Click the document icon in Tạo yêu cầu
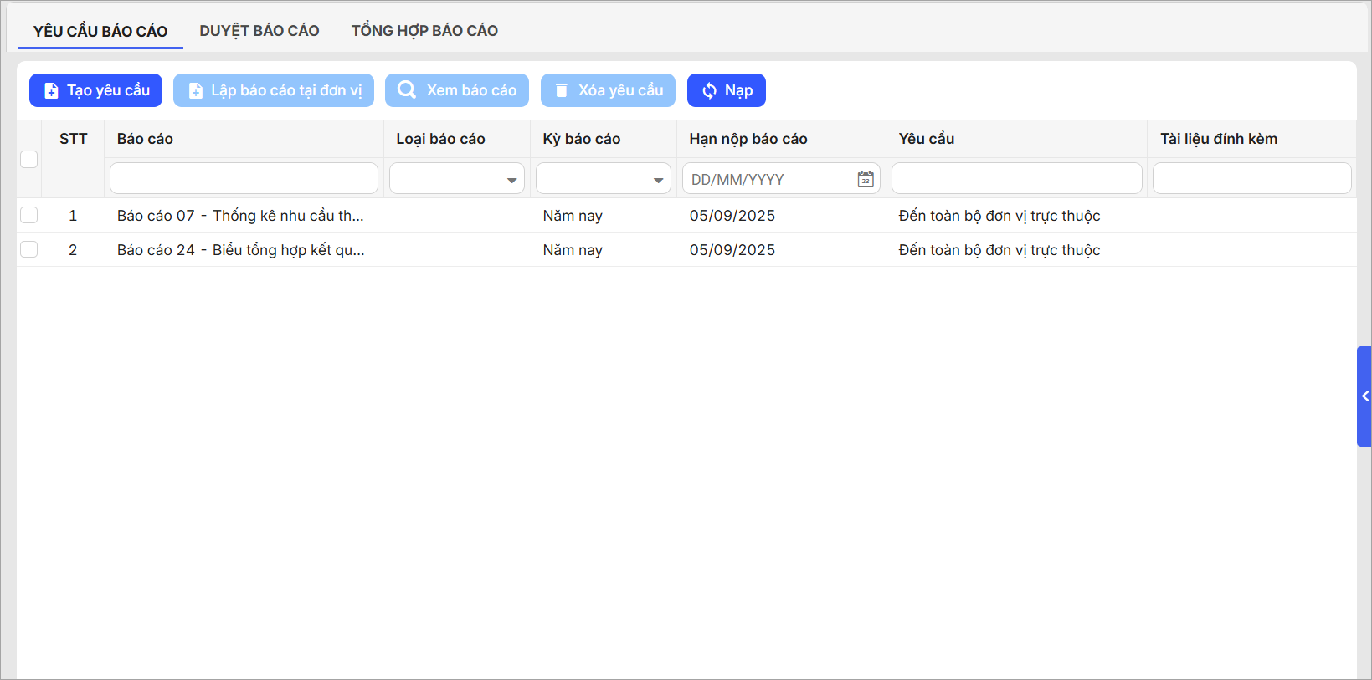This screenshot has width=1372, height=680. tap(51, 90)
